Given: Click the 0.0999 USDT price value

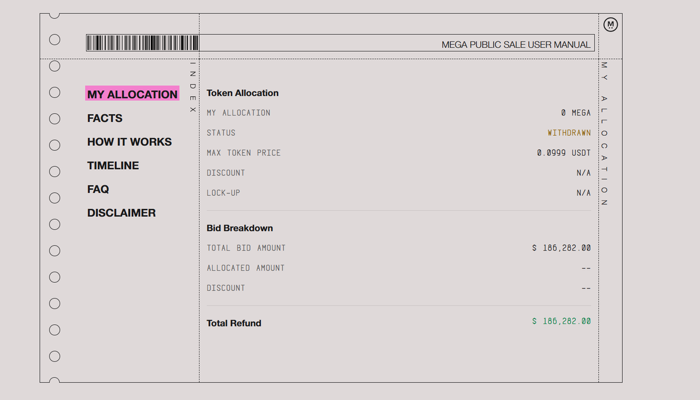Looking at the screenshot, I should (564, 153).
